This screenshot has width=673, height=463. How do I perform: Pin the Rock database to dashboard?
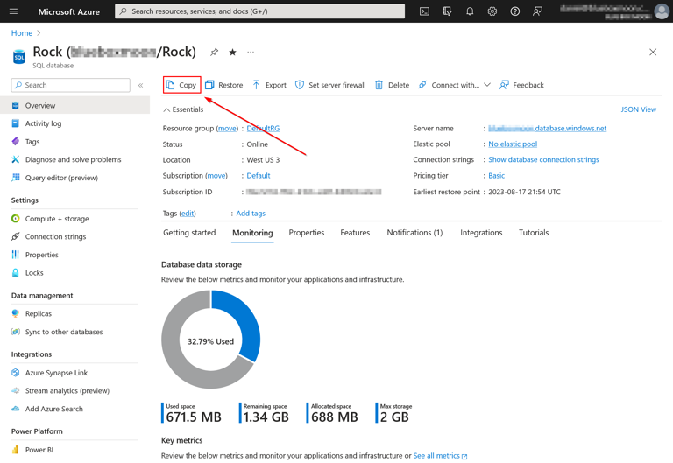214,53
